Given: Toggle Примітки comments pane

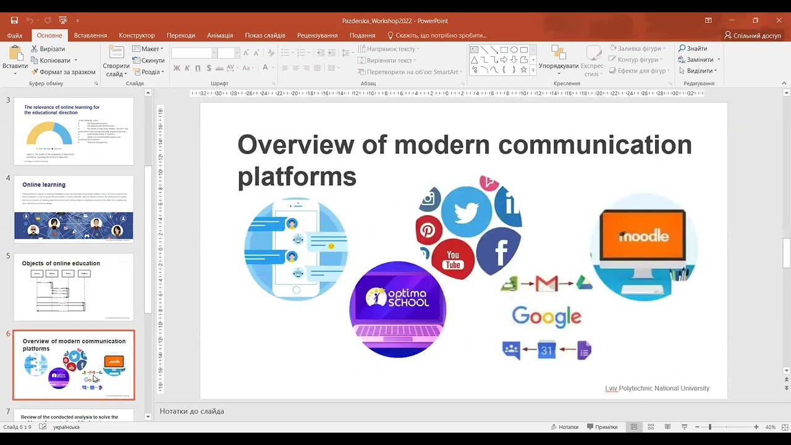Looking at the screenshot, I should coord(602,427).
